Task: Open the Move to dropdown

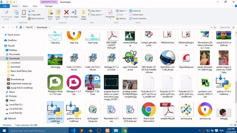Action: pyautogui.click(x=50, y=15)
